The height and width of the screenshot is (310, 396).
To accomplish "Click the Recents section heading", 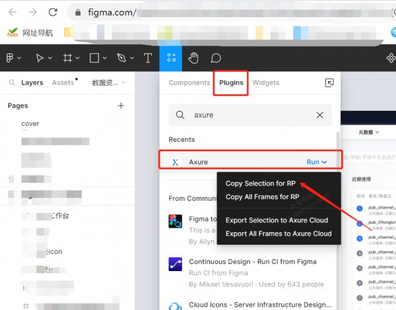I will pyautogui.click(x=181, y=140).
